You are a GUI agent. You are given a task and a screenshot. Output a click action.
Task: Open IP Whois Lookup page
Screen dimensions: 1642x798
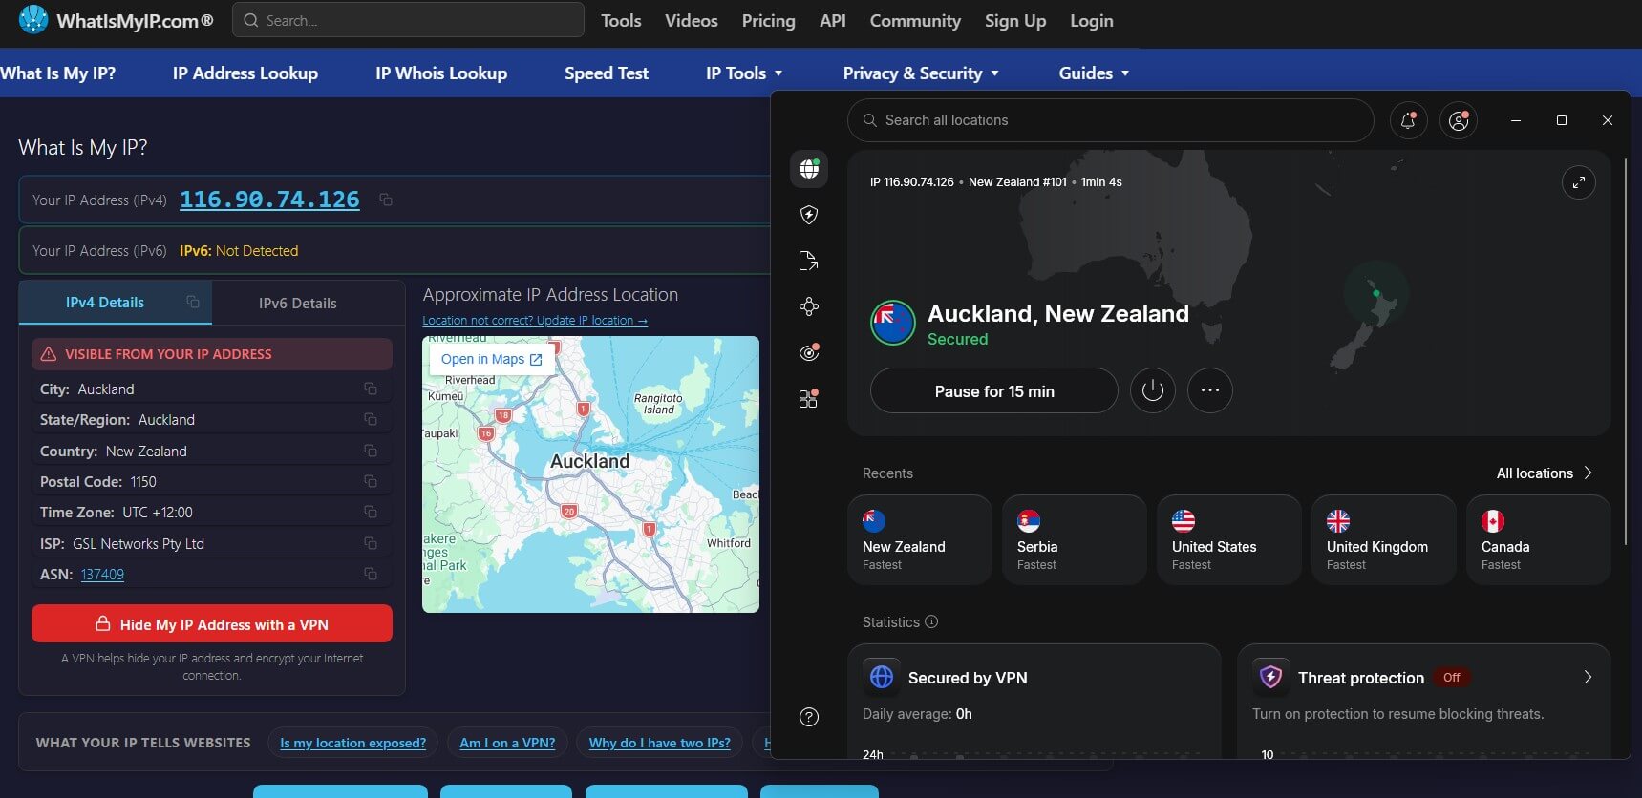click(x=441, y=73)
